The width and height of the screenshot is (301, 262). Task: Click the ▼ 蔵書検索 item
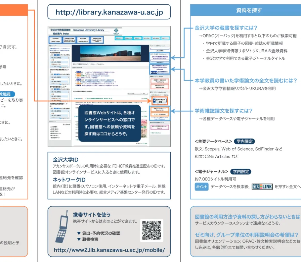(x=88, y=240)
